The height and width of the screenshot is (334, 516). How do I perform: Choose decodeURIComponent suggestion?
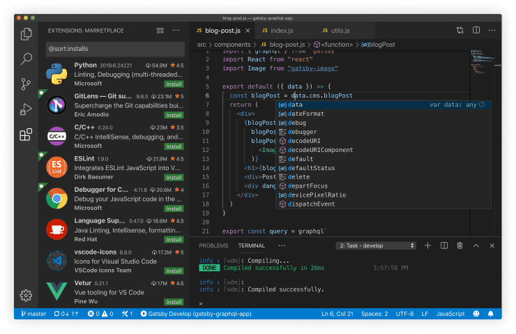click(383, 150)
